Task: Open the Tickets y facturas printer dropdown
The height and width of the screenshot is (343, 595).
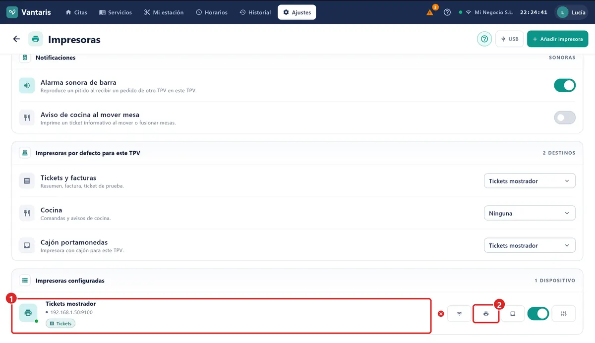Action: pyautogui.click(x=530, y=181)
